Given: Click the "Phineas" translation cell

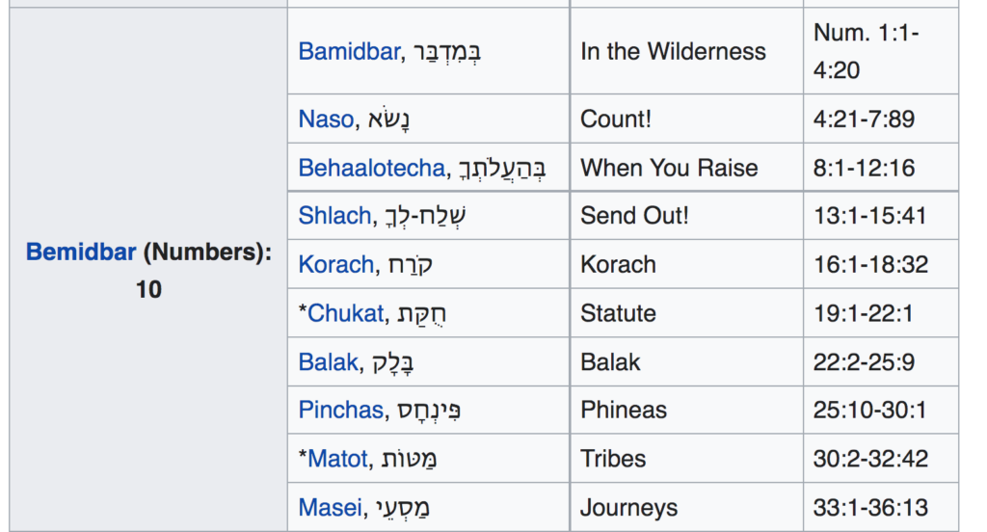Looking at the screenshot, I should (624, 411).
